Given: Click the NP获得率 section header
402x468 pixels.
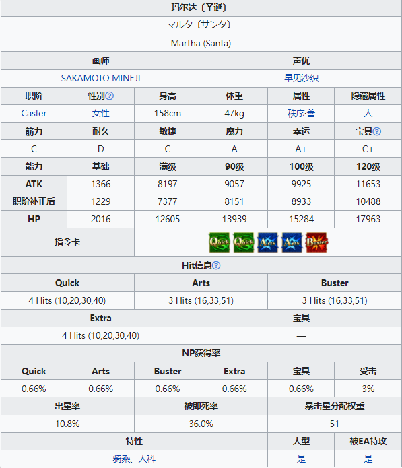Looking at the screenshot, I should point(201,353).
